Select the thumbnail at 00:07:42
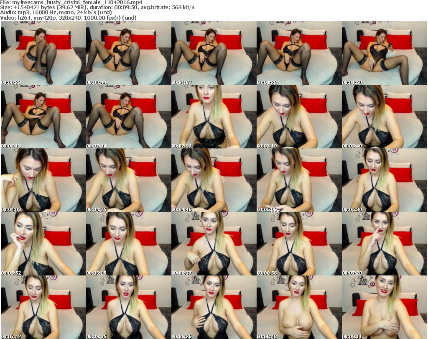Viewport: 428px width, 339px height. click(43, 307)
